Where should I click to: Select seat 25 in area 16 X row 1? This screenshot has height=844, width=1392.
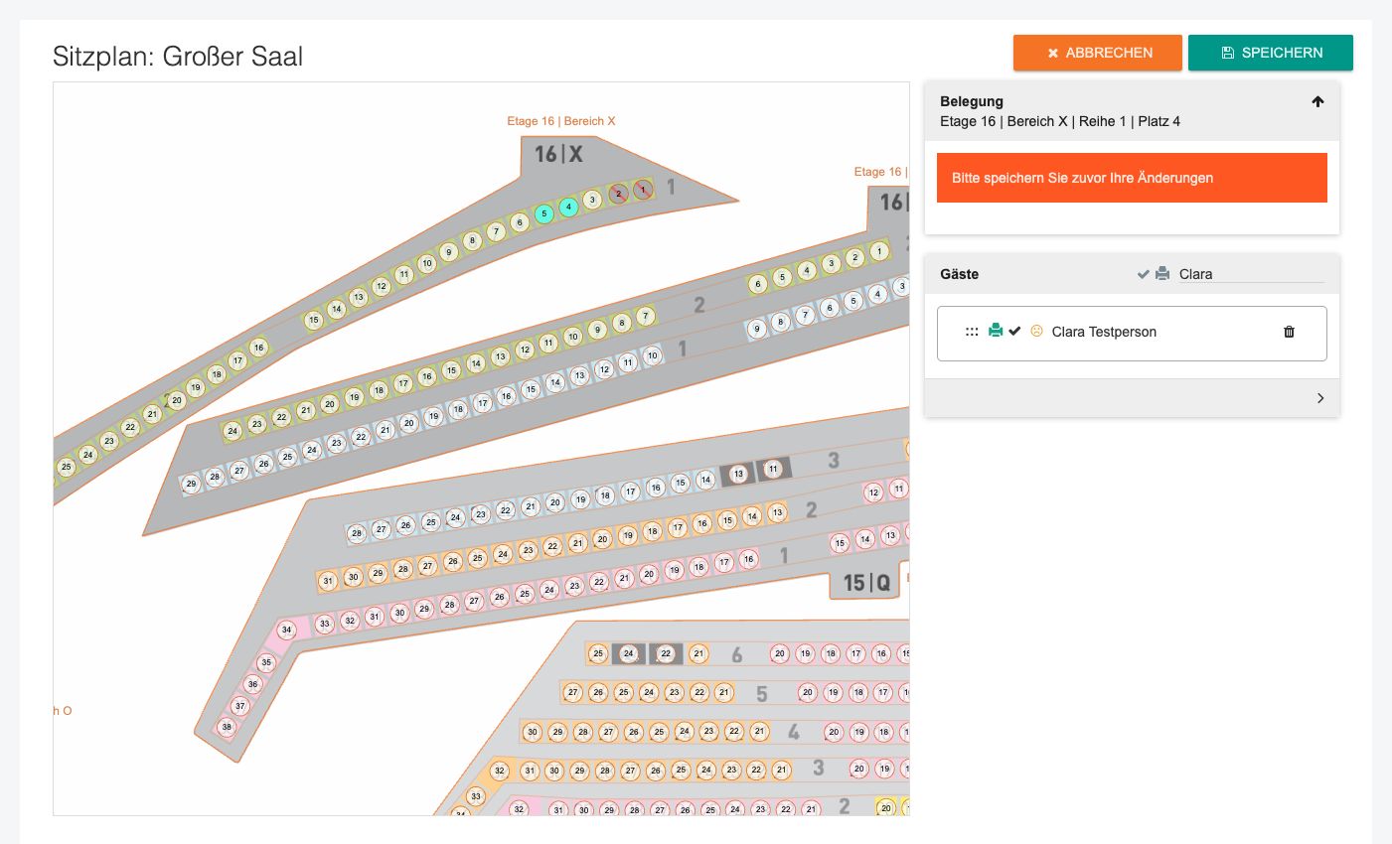coord(67,467)
